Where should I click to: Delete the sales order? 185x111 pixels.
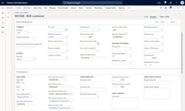(x=27, y=8)
